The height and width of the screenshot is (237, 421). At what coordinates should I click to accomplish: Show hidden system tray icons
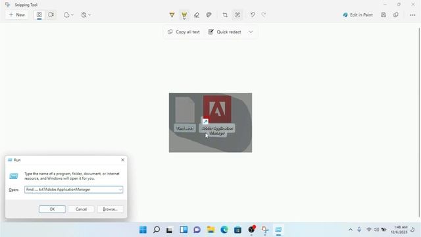(x=351, y=230)
